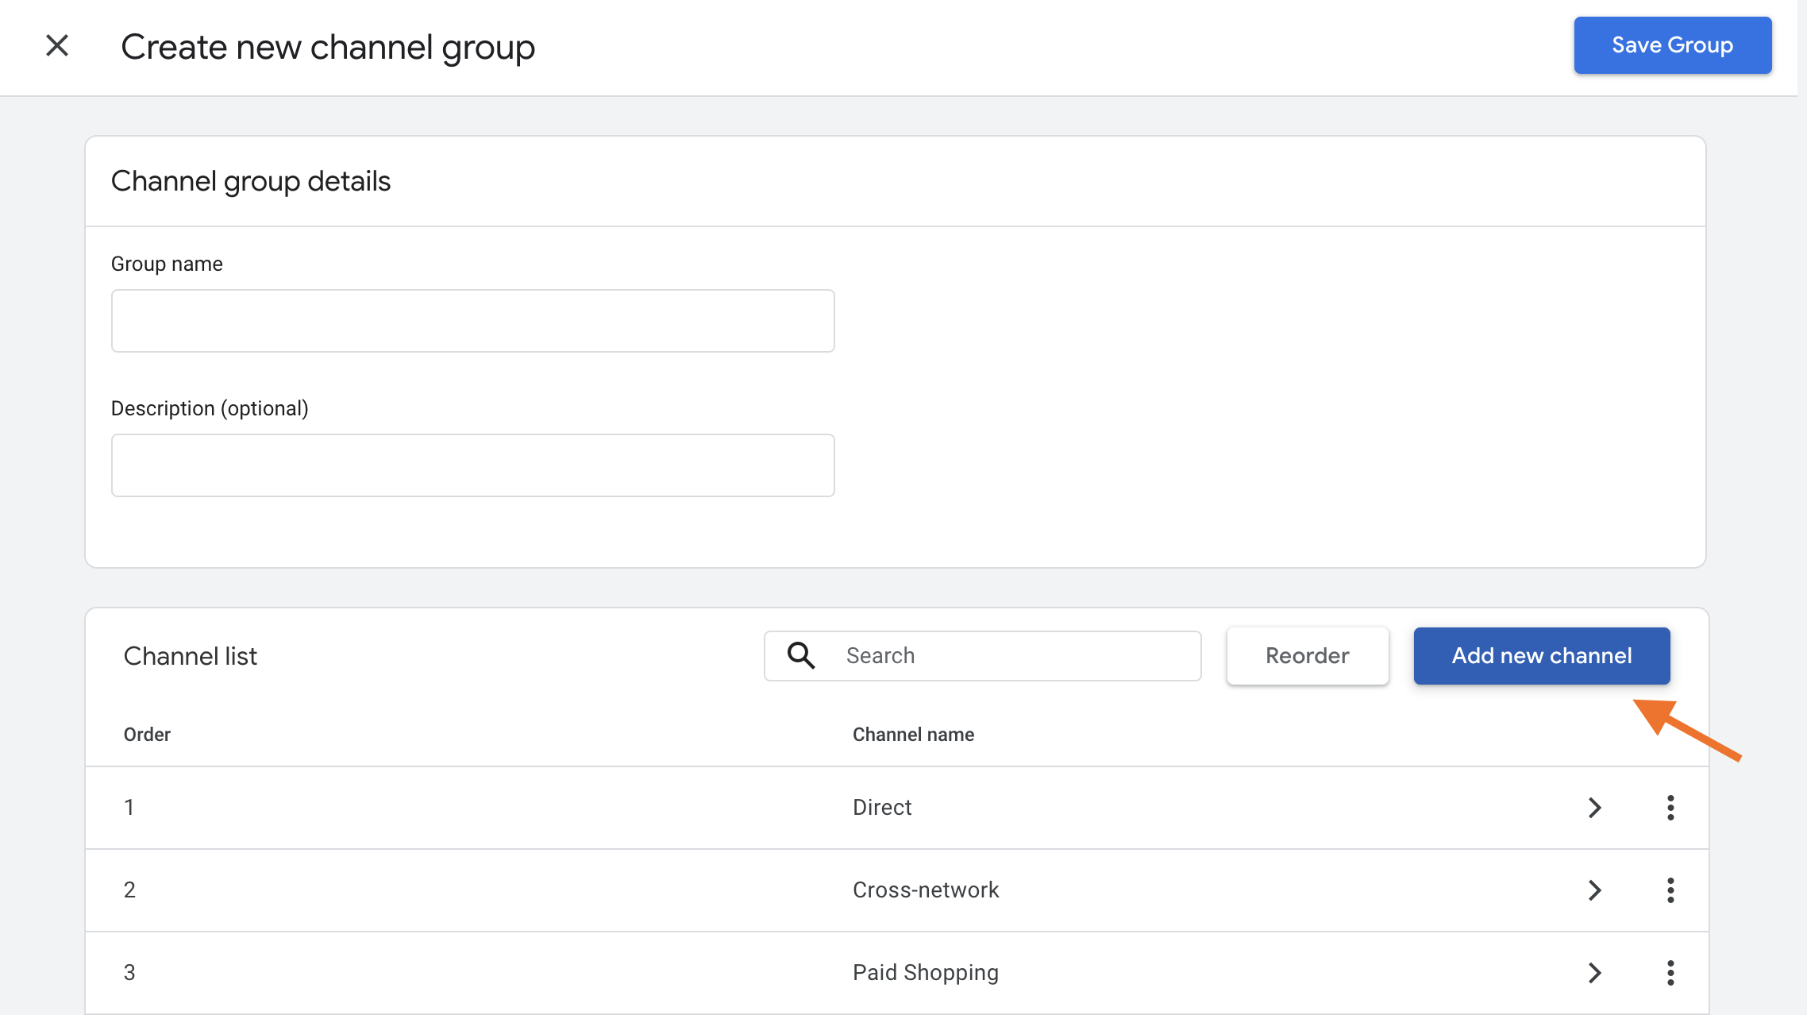Select the Cross-network channel name text
This screenshot has height=1015, width=1807.
(926, 890)
